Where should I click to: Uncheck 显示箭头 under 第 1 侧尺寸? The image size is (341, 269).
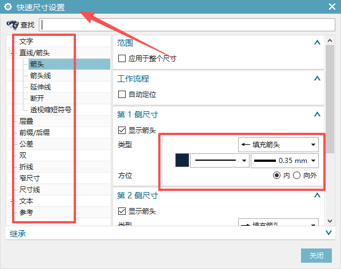122,130
